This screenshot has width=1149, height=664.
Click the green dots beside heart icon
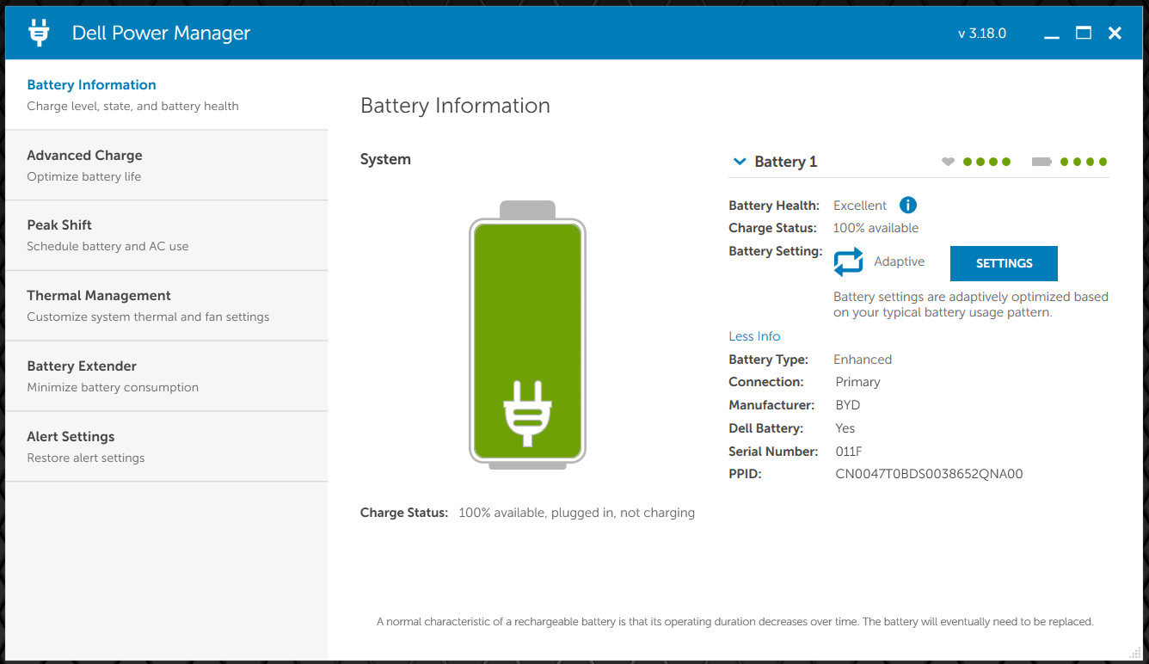(986, 162)
